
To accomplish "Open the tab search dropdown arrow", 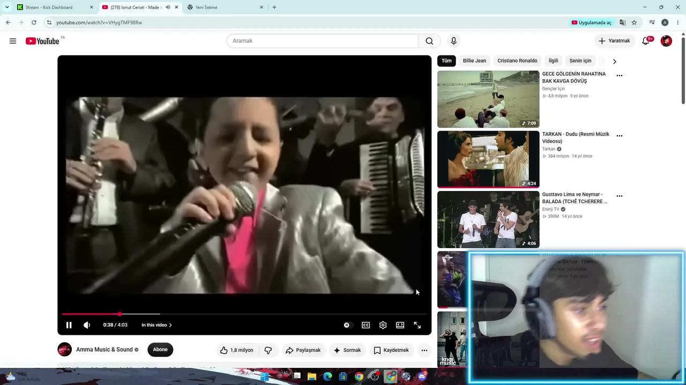I will pos(7,7).
